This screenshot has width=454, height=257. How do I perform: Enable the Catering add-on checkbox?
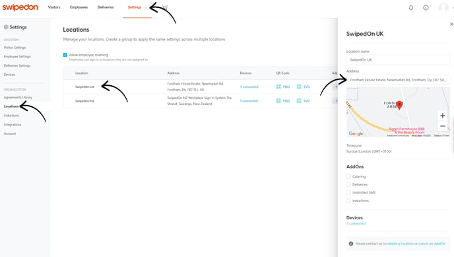coord(348,176)
